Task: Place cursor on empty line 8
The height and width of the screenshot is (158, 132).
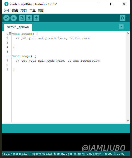Action: click(69, 65)
